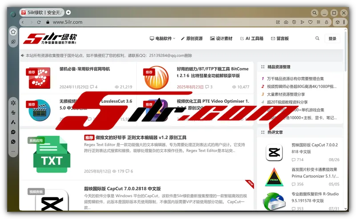
Task: Open easy setup sliders icon
Action: pos(319,22)
